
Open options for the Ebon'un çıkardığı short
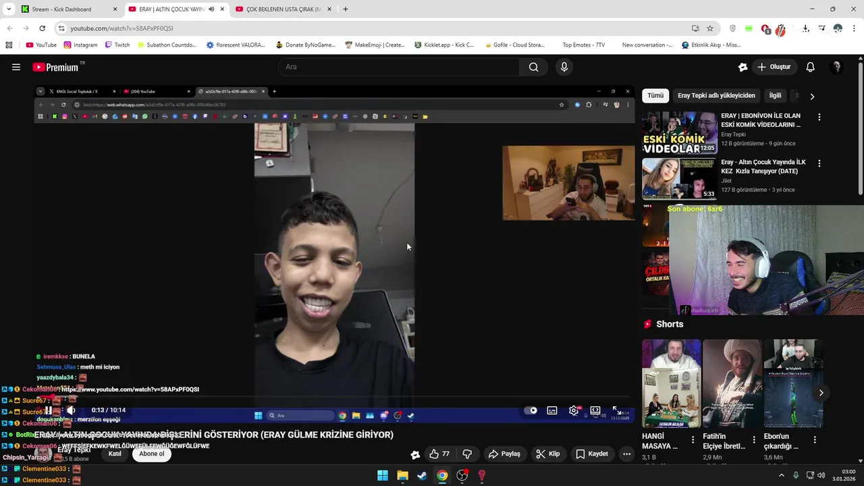tap(815, 439)
